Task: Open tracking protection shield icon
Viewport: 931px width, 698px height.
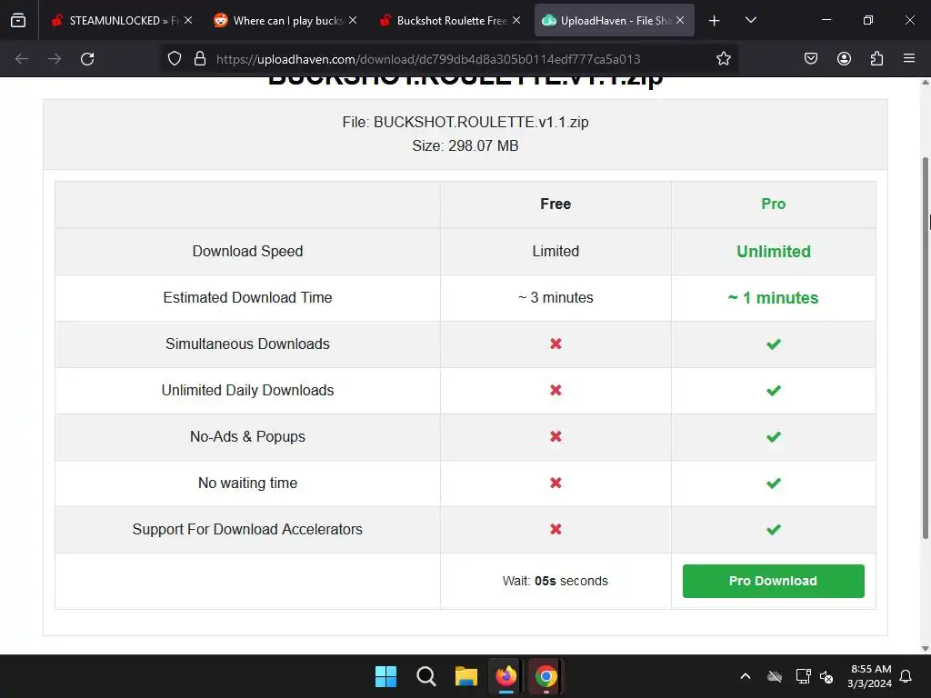Action: point(174,59)
